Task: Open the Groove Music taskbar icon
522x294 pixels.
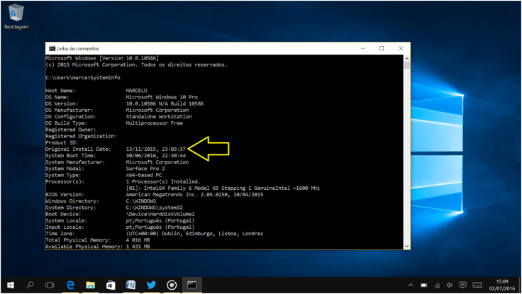Action: click(x=171, y=285)
